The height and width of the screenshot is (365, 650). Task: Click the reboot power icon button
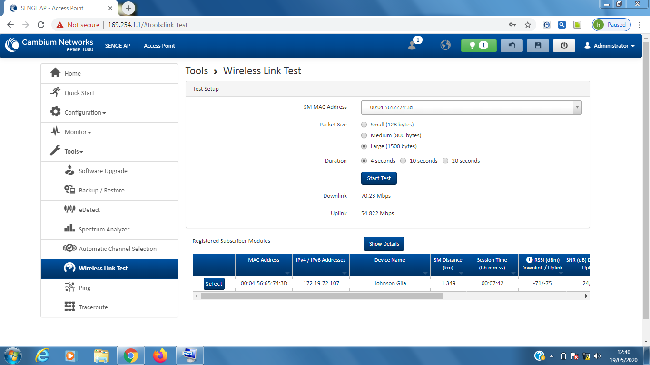tap(564, 46)
